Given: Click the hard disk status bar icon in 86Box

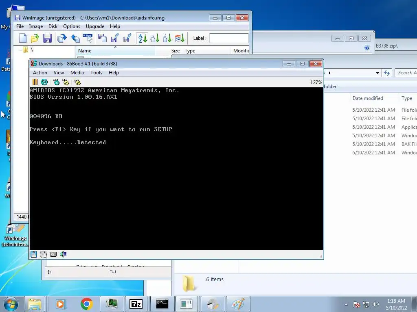Looking at the screenshot, I should click(53, 254).
